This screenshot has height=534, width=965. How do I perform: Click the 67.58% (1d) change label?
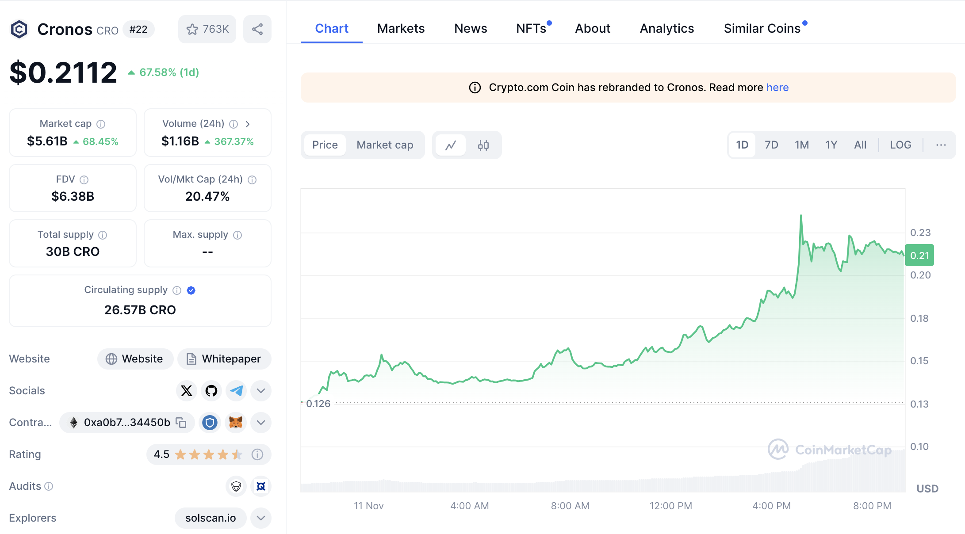click(163, 72)
